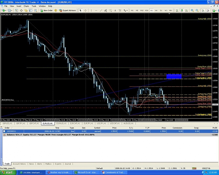Toggle Candlesticks chart mode

coord(182,10)
